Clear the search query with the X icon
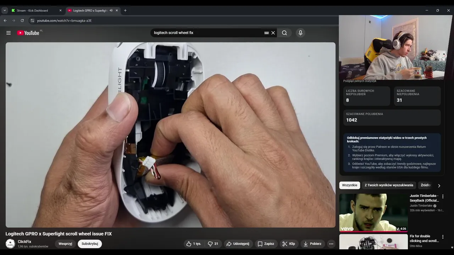This screenshot has height=255, width=454. [273, 33]
